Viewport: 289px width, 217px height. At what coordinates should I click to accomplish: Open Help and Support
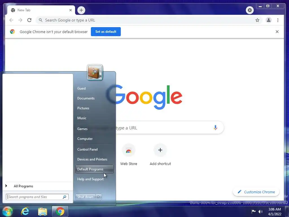pos(90,179)
